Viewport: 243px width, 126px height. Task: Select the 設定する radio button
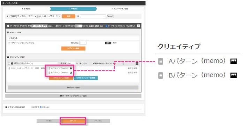32,107
